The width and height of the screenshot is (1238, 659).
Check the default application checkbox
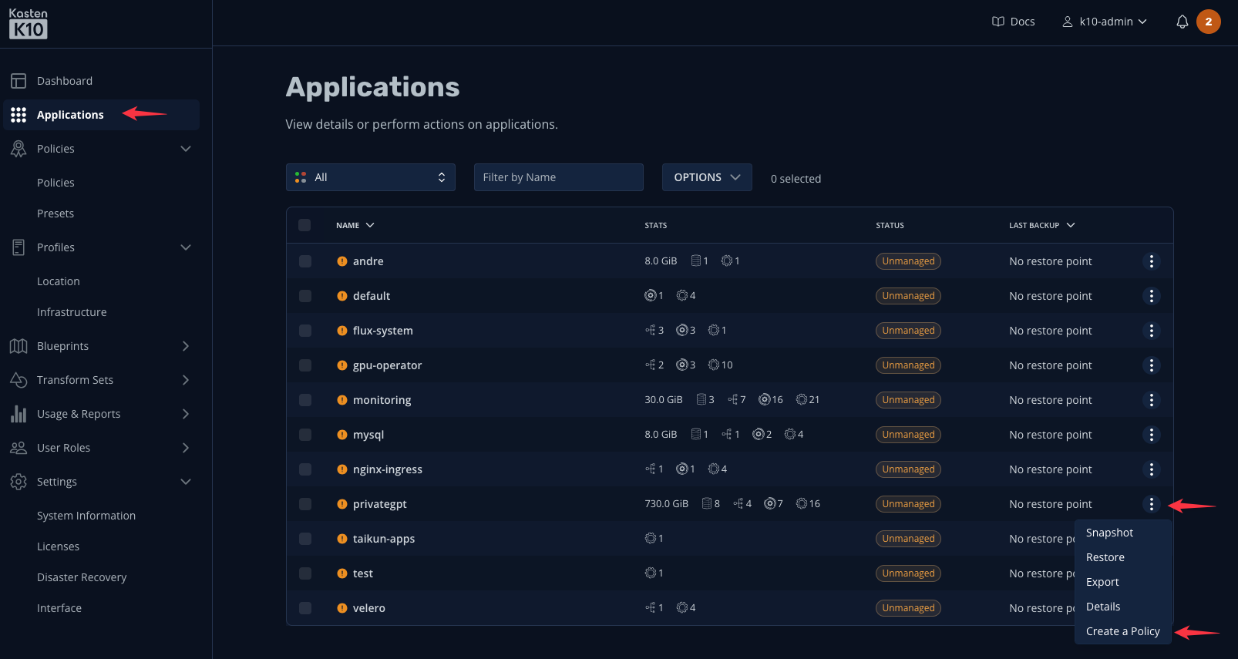(305, 296)
